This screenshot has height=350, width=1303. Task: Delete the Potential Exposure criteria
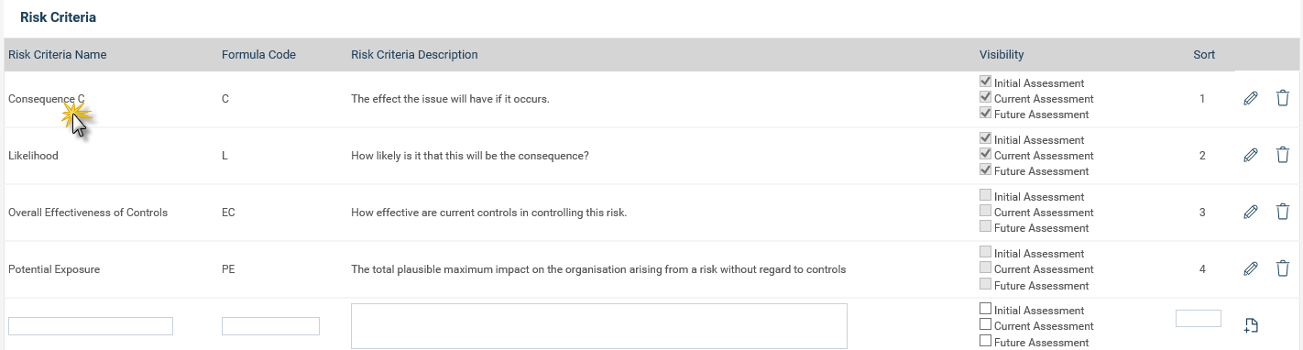tap(1283, 268)
